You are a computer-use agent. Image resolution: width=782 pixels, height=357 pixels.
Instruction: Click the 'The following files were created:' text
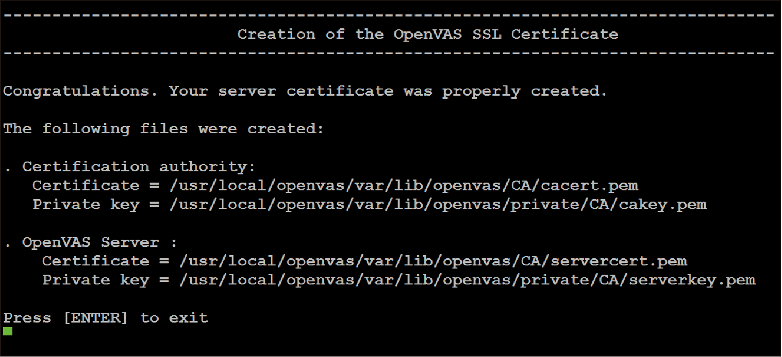pos(164,129)
